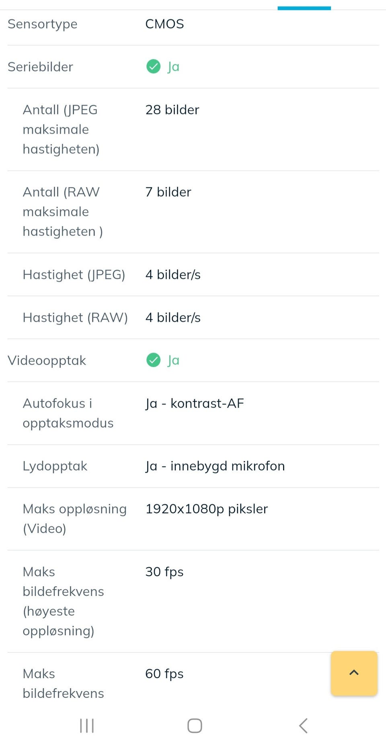The width and height of the screenshot is (386, 749).
Task: Tap the Lydopptak row label
Action: coord(55,466)
